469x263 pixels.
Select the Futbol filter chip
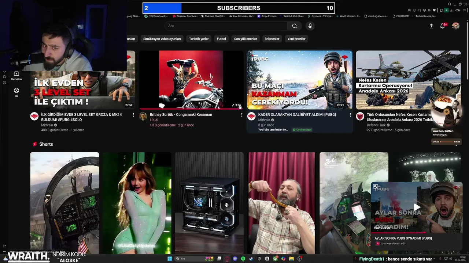click(x=221, y=39)
